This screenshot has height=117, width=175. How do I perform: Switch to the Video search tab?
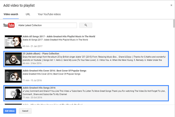click(x=11, y=14)
